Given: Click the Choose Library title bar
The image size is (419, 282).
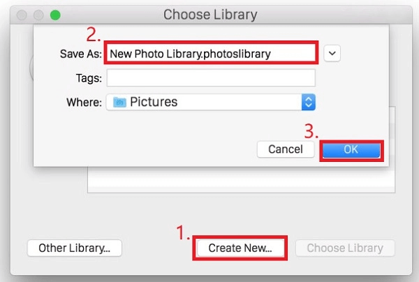Looking at the screenshot, I should tap(209, 14).
